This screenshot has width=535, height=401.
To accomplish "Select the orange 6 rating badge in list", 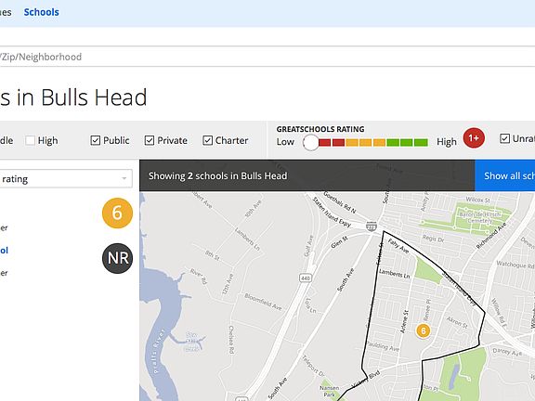I will [117, 213].
